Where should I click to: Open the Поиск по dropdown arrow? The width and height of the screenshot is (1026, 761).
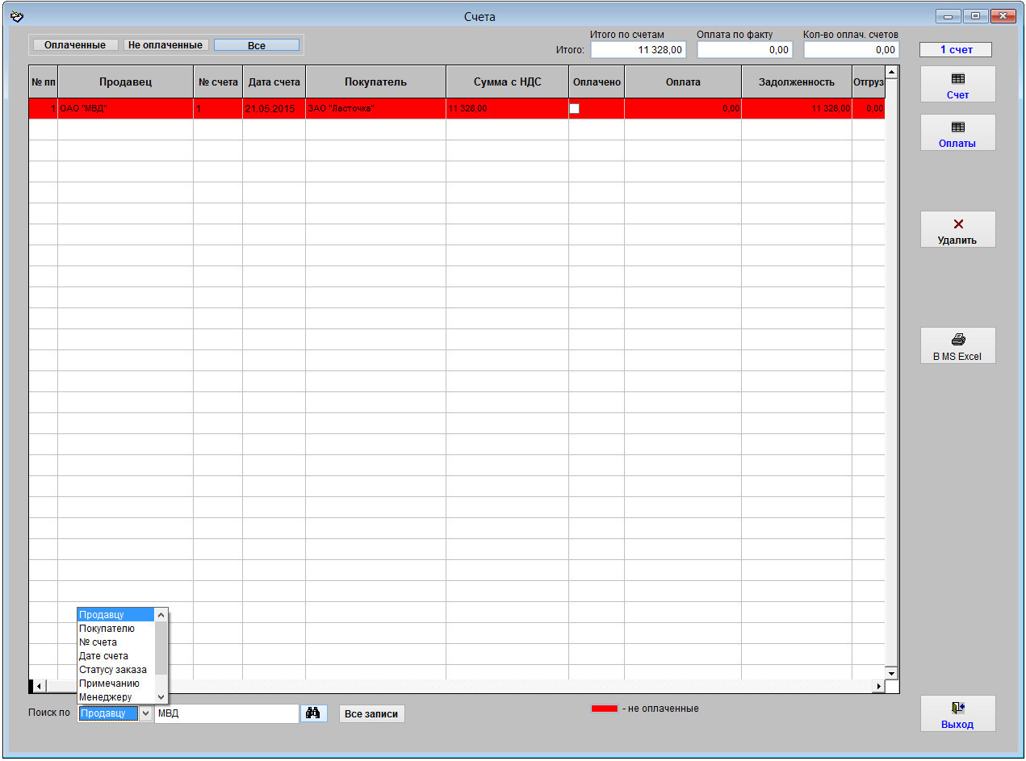[x=145, y=713]
